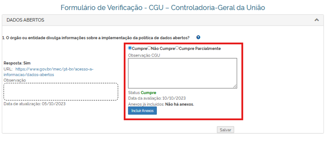Viewport: 333px width, 142px height.
Task: Select the Cumpre radio button
Action: [130, 48]
